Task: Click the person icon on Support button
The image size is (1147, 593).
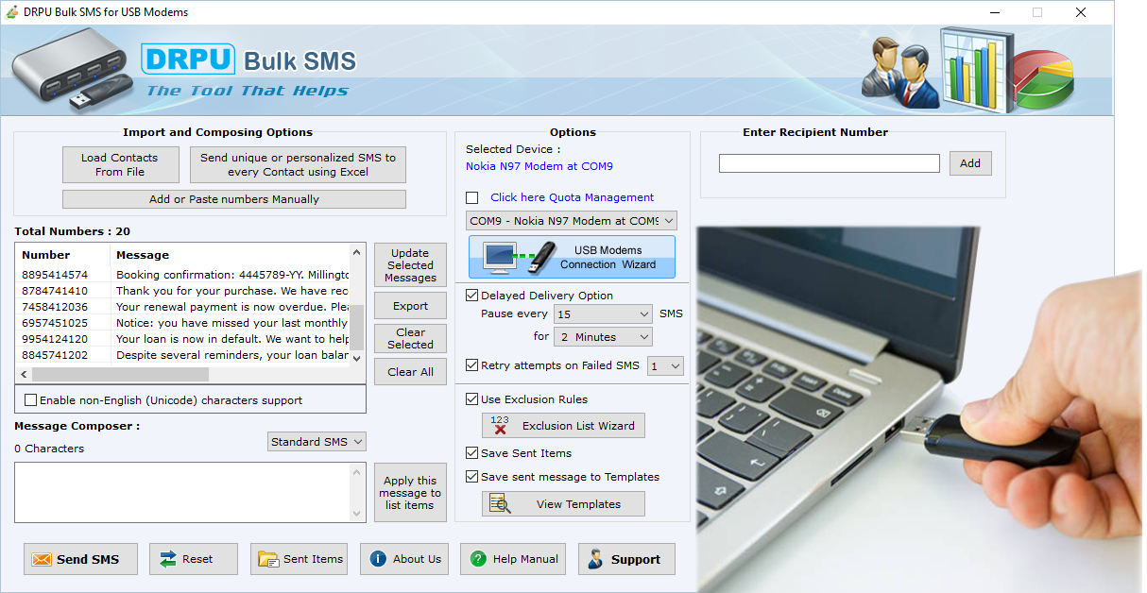Action: point(595,559)
